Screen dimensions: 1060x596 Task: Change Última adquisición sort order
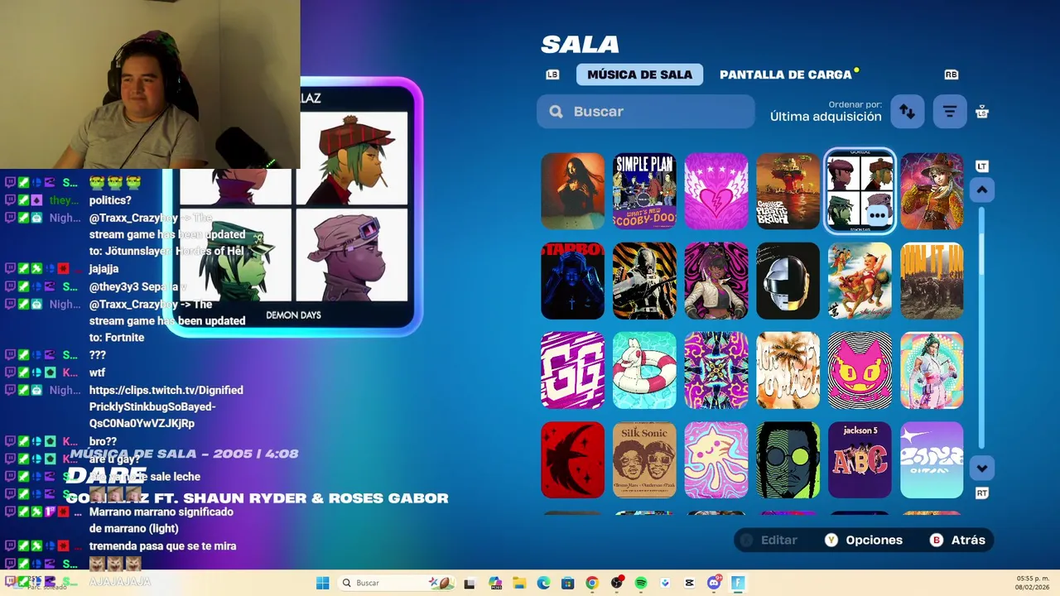pyautogui.click(x=826, y=117)
